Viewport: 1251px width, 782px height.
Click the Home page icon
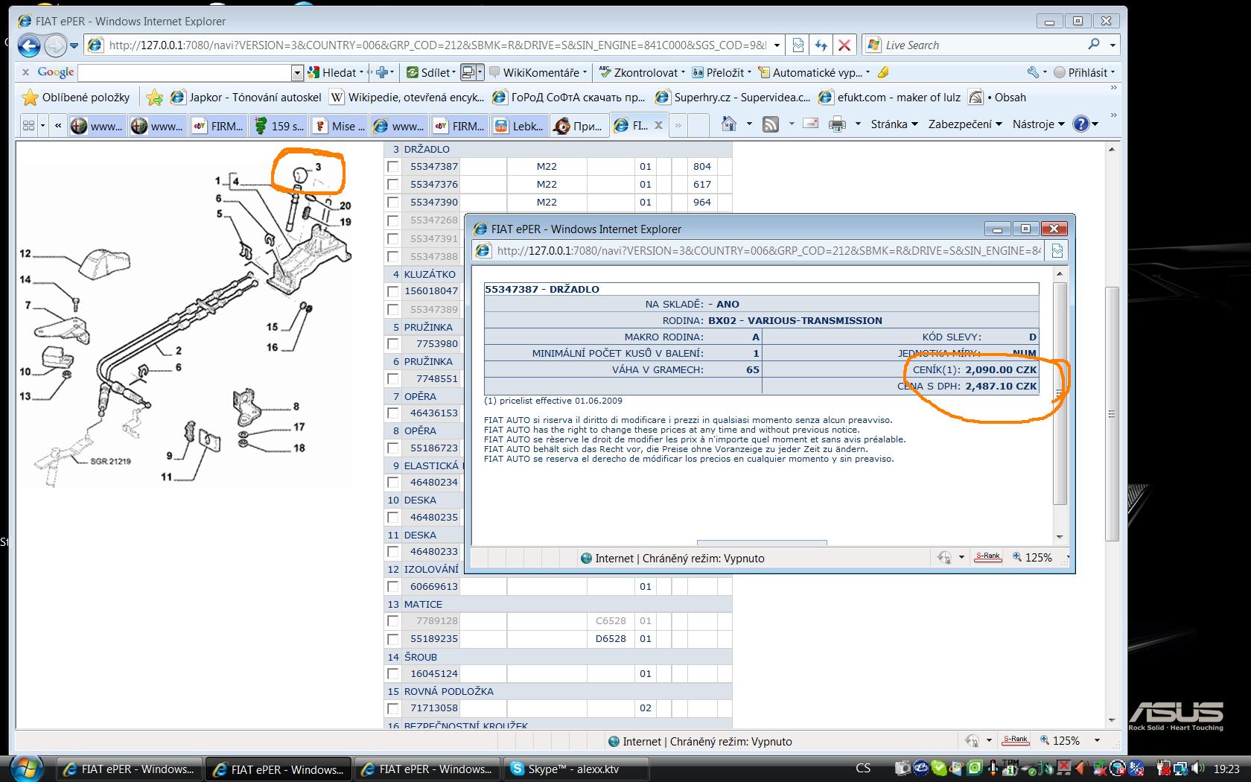(x=729, y=124)
